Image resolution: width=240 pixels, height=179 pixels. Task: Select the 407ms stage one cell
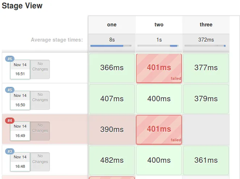[x=112, y=99]
